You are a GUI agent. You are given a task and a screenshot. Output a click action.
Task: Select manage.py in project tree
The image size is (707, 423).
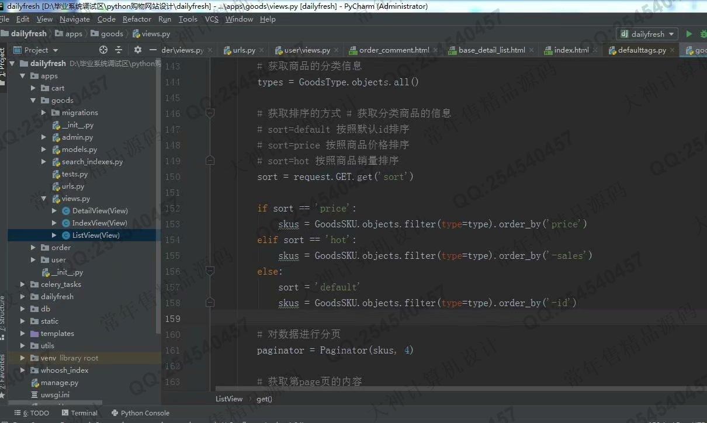(x=55, y=383)
